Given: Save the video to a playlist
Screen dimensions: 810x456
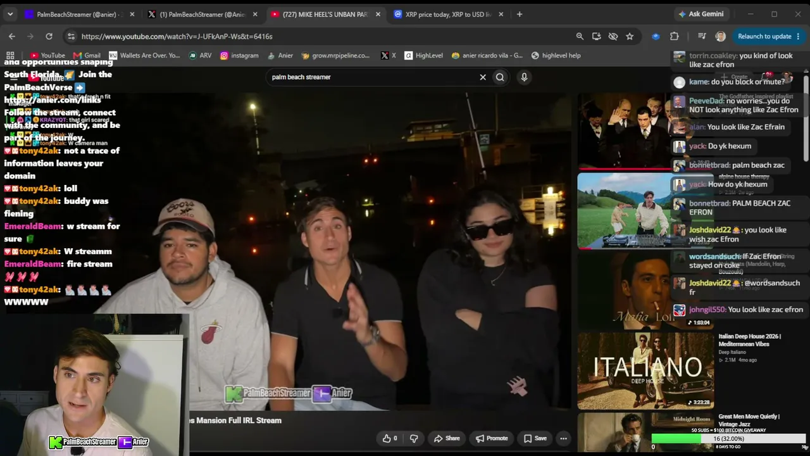Looking at the screenshot, I should (535, 438).
